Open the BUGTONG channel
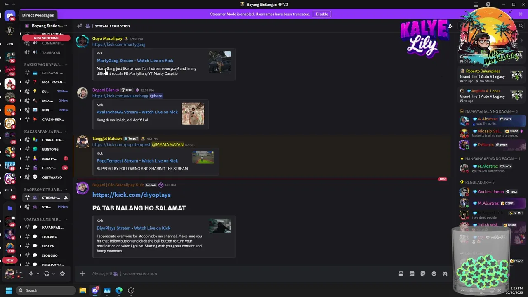Image resolution: width=528 pixels, height=297 pixels. 46,149
